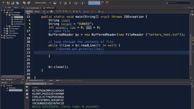Expand the Test Libraries node
Image resolution: width=194 pixels, height=109 pixels.
point(4,33)
